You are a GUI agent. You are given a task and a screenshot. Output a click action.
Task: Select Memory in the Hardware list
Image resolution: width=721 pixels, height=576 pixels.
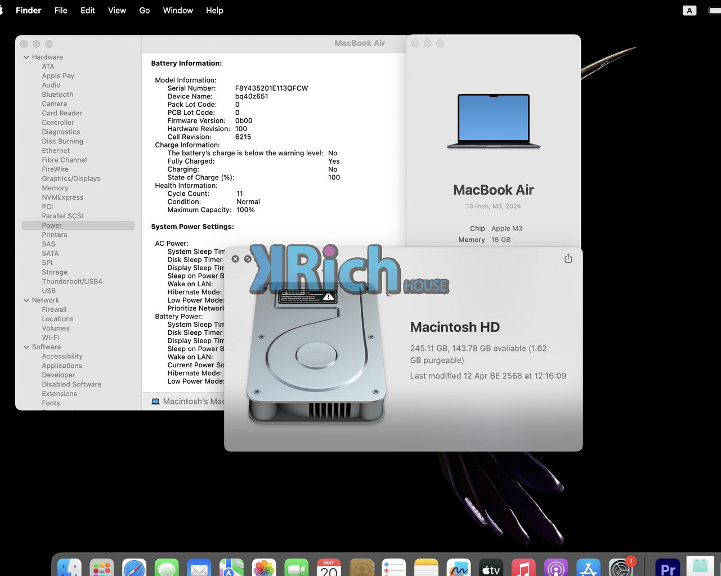55,188
